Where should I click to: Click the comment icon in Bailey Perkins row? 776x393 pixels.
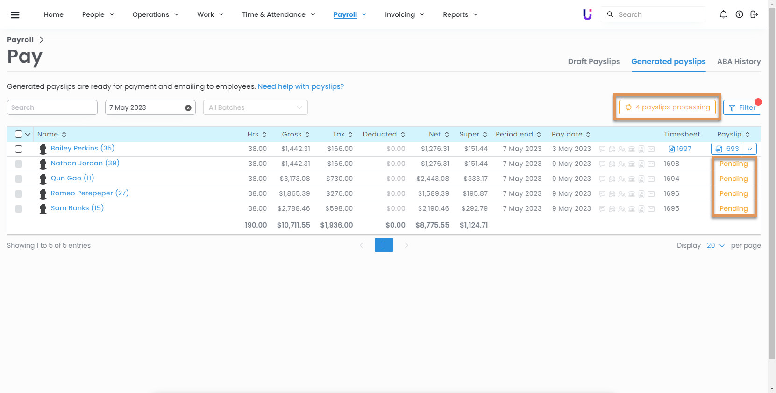602,149
